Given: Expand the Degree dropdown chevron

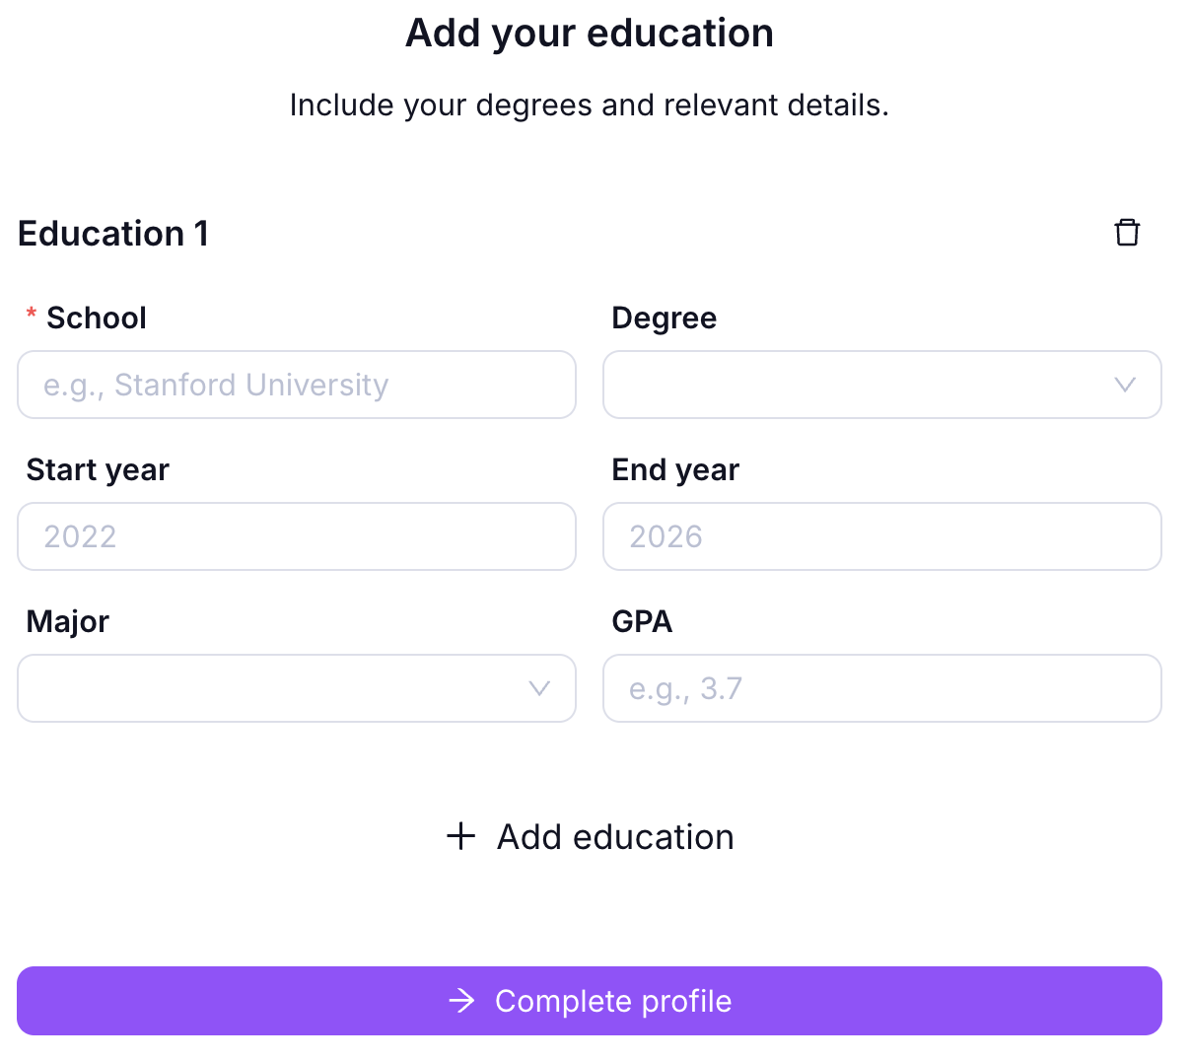Looking at the screenshot, I should (1125, 385).
